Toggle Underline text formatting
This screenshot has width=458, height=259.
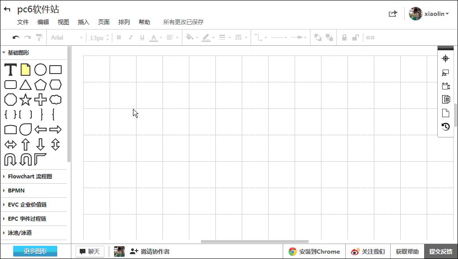pos(142,37)
